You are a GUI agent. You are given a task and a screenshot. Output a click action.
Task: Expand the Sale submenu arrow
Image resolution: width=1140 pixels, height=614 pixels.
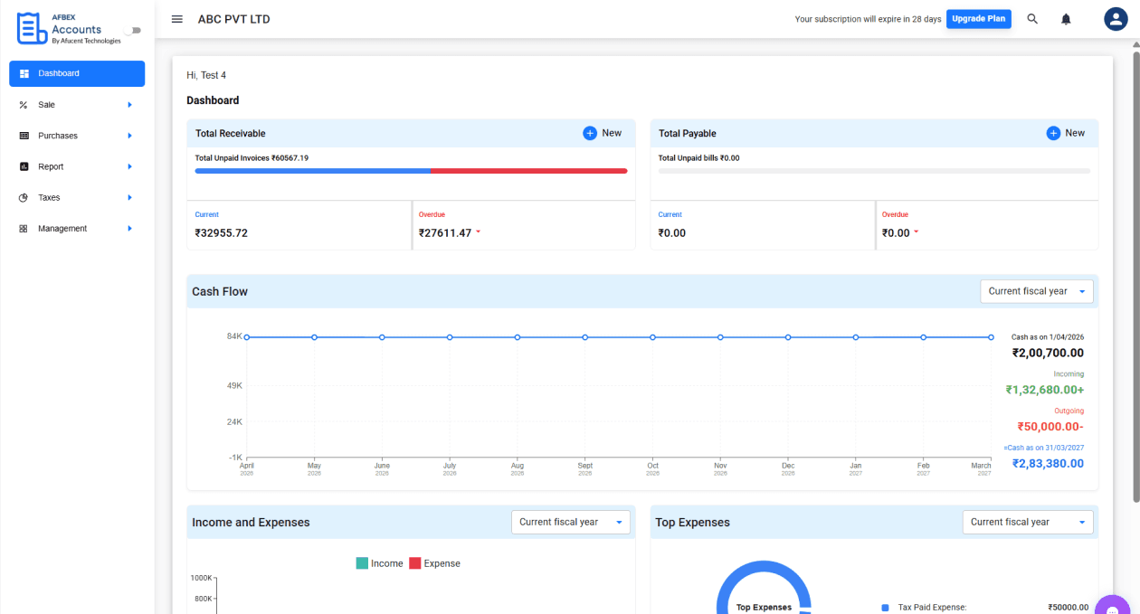tap(129, 105)
